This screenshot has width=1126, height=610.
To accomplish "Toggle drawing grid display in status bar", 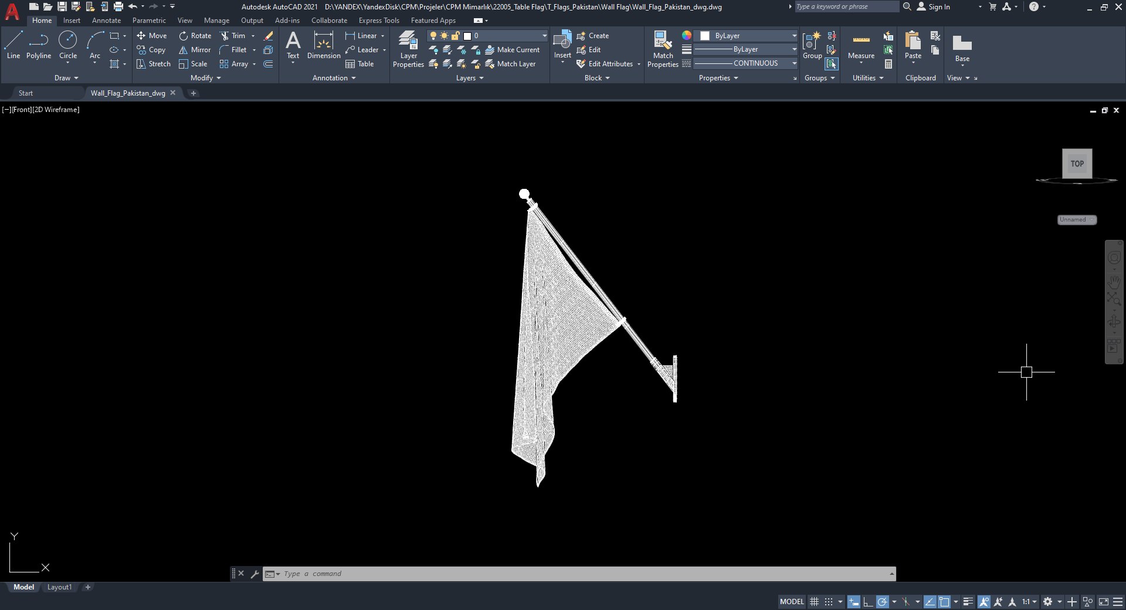I will tap(814, 602).
